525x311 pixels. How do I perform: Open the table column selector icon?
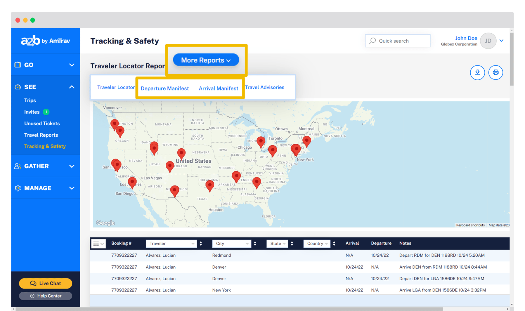98,243
